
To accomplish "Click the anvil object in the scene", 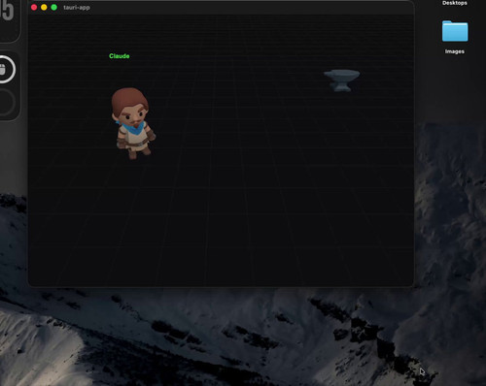I will [x=341, y=80].
